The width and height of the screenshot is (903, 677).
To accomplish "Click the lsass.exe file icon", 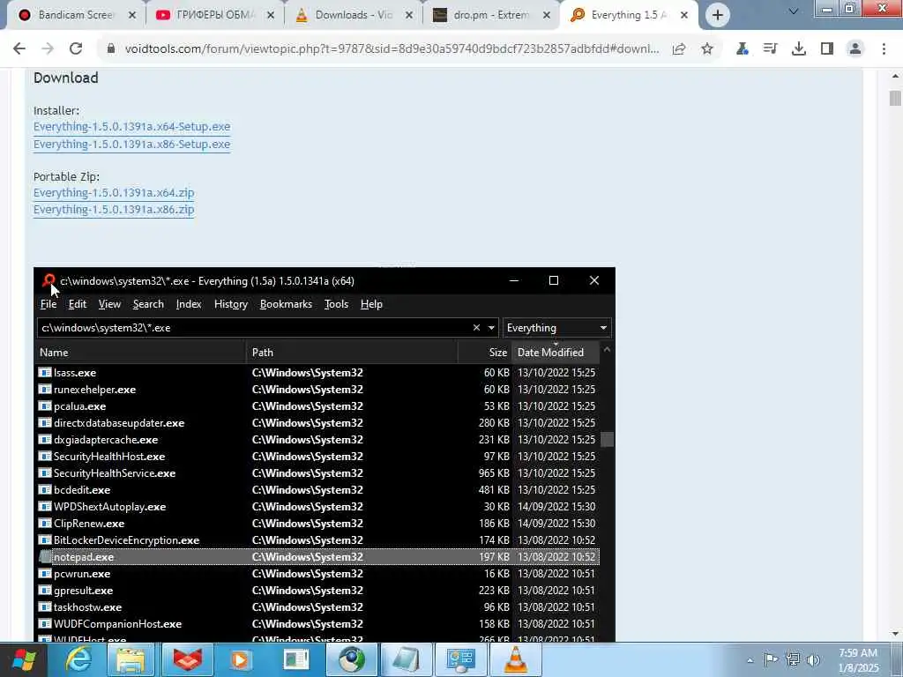I will pos(45,373).
